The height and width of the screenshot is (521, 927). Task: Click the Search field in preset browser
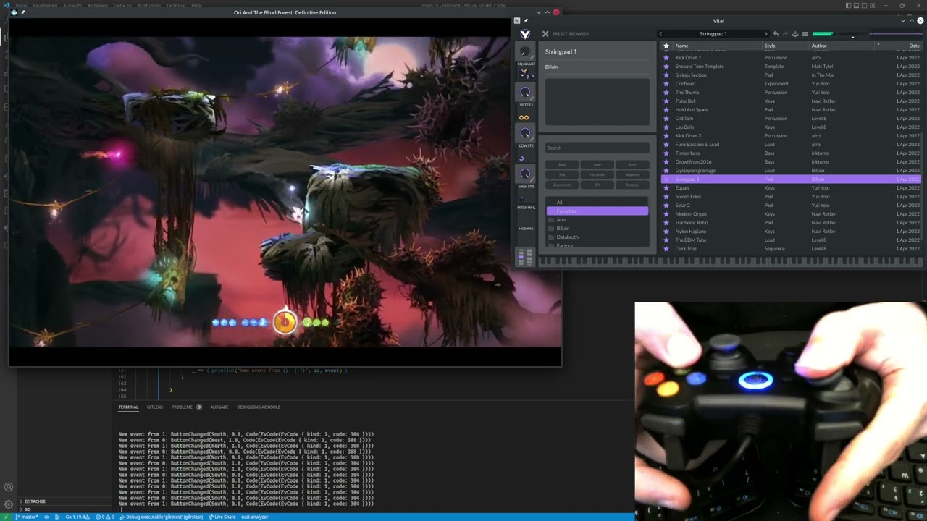pos(597,148)
